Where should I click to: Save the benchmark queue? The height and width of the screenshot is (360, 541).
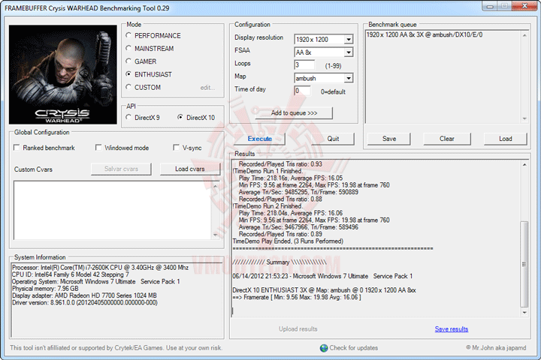[389, 139]
